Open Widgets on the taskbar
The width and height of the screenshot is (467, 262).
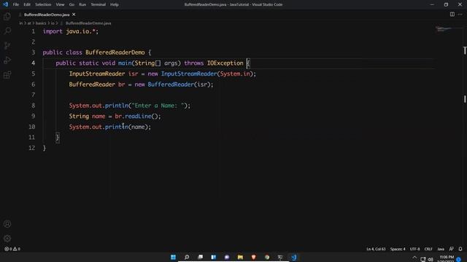pyautogui.click(x=214, y=257)
